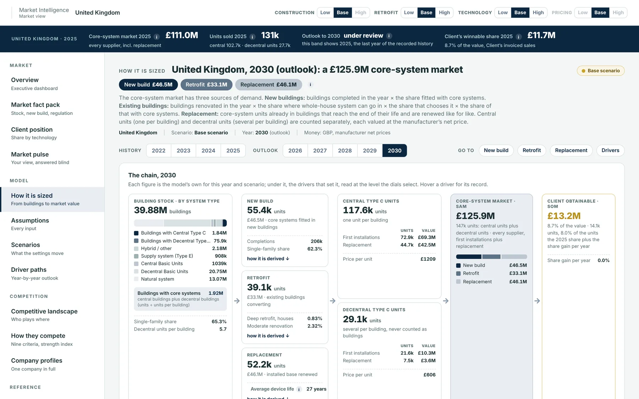Image resolution: width=639 pixels, height=399 pixels.
Task: Expand 'how it is derived' under New build
Action: (268, 259)
